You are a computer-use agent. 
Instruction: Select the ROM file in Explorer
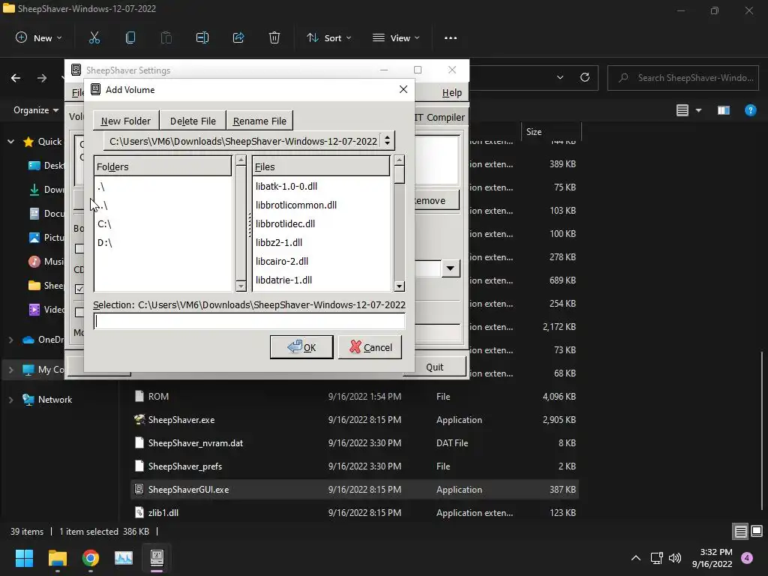(355, 396)
